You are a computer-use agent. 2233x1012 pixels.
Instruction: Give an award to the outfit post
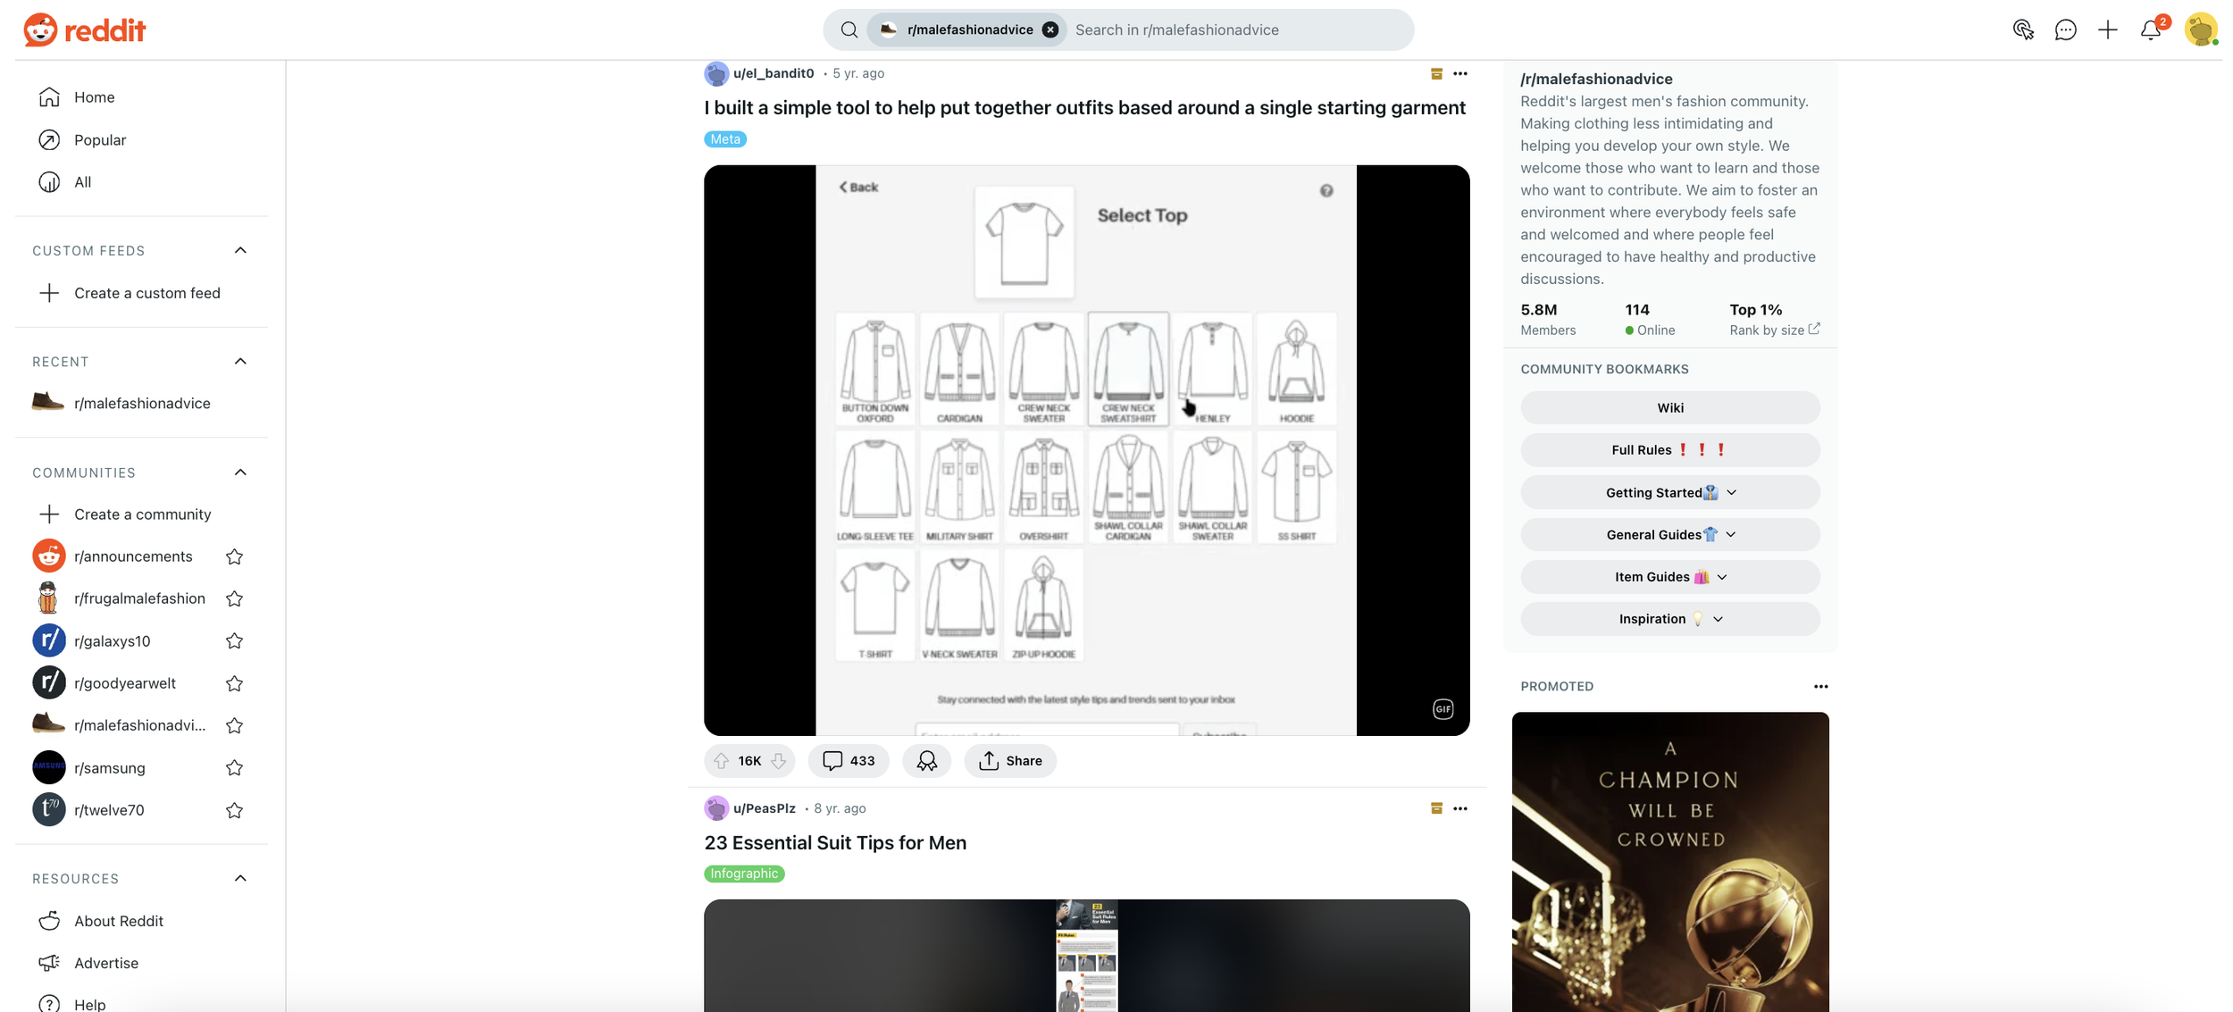926,761
